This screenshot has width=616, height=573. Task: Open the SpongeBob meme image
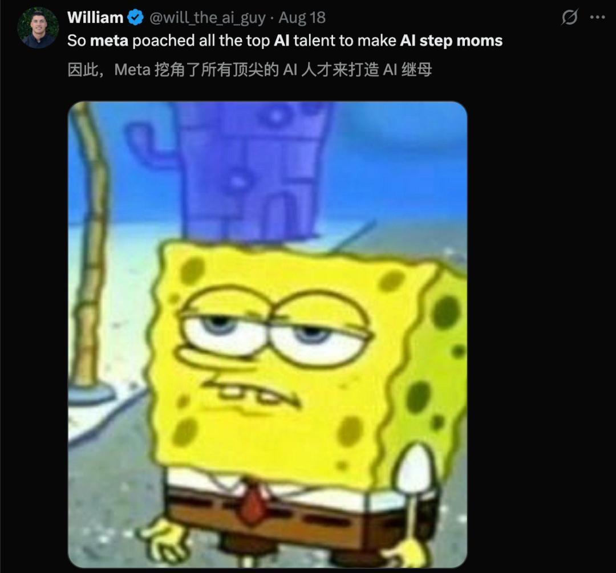tap(268, 334)
